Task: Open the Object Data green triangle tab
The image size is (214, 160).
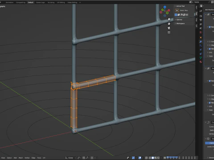Action: [x=201, y=58]
